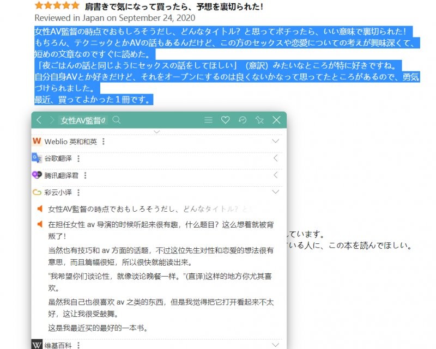Play audio for the Japanese source sentence
This screenshot has height=349, width=436.
[x=40, y=209]
